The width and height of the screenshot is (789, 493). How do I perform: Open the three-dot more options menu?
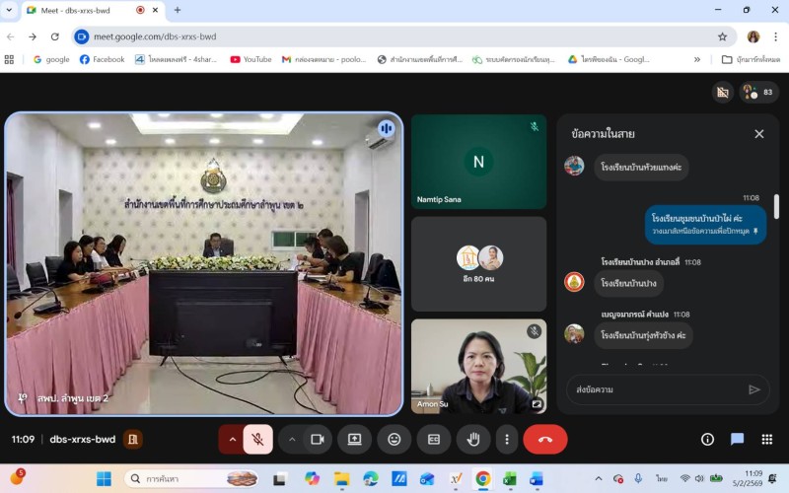(x=507, y=439)
